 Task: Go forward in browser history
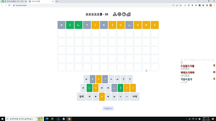(x=6, y=5)
